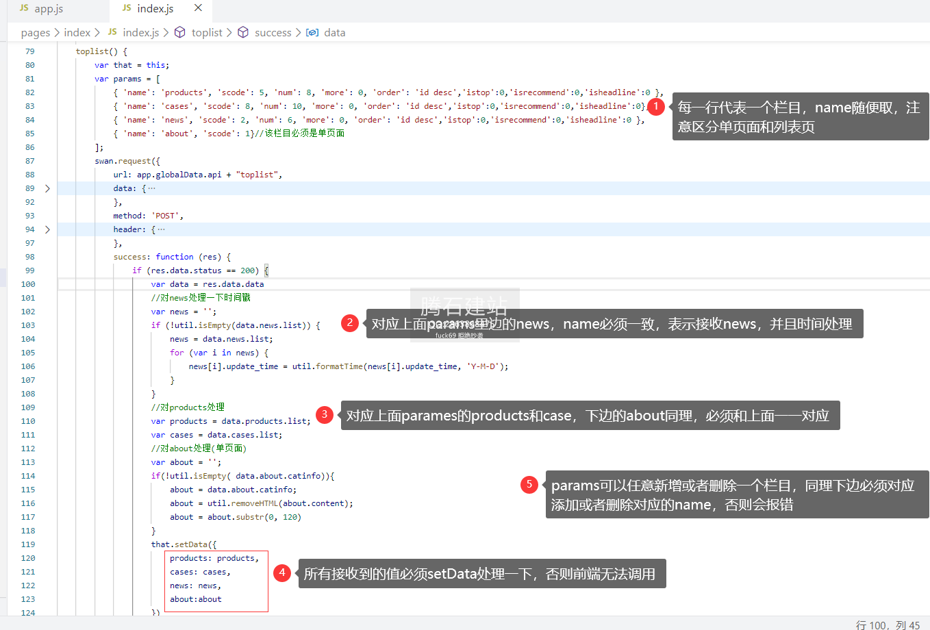
Task: Close the index.js tab
Action: [198, 8]
